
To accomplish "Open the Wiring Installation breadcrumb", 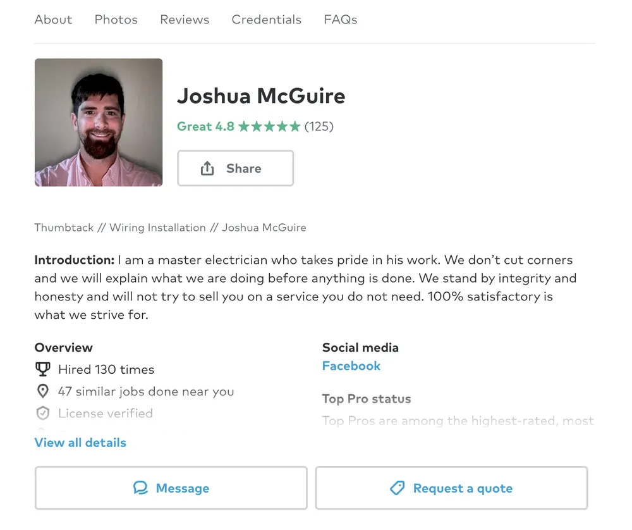I will point(157,228).
